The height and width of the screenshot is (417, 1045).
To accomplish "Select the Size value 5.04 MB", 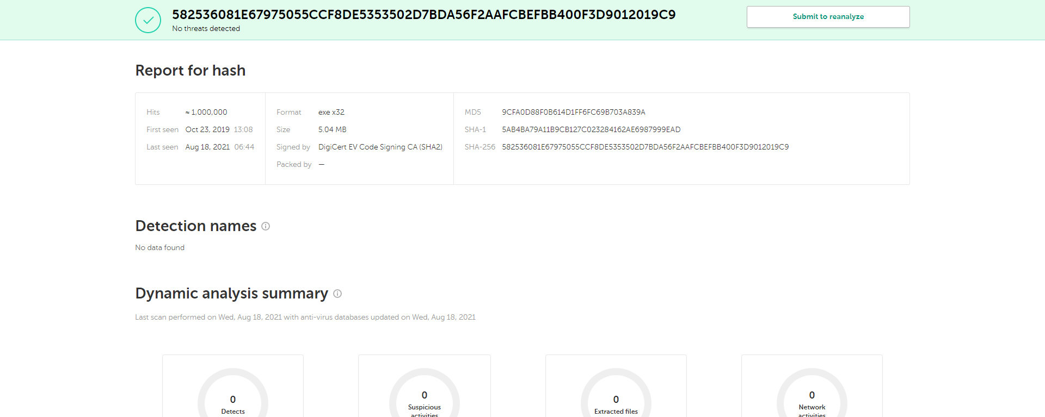I will pyautogui.click(x=333, y=129).
